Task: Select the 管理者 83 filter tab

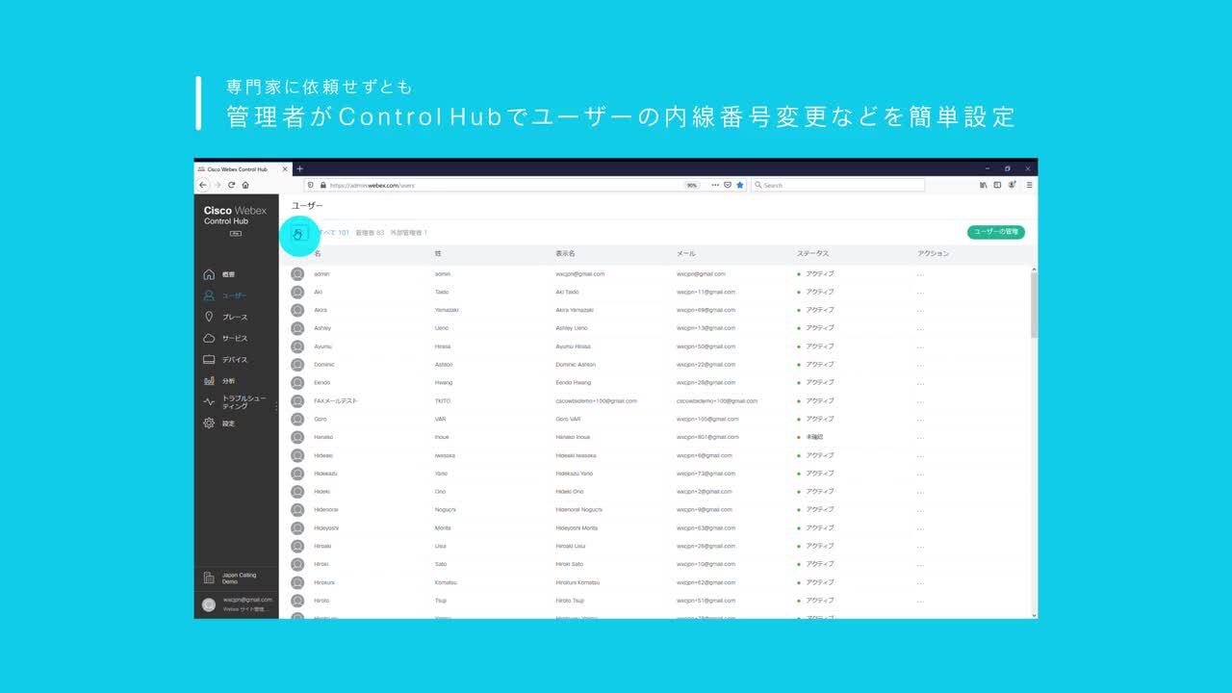Action: pos(370,232)
